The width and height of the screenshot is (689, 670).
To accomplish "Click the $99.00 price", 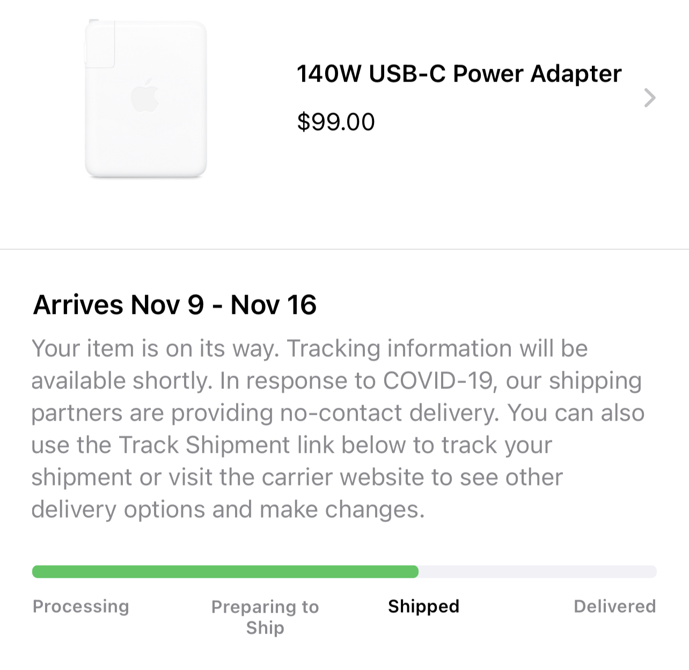I will [x=336, y=122].
